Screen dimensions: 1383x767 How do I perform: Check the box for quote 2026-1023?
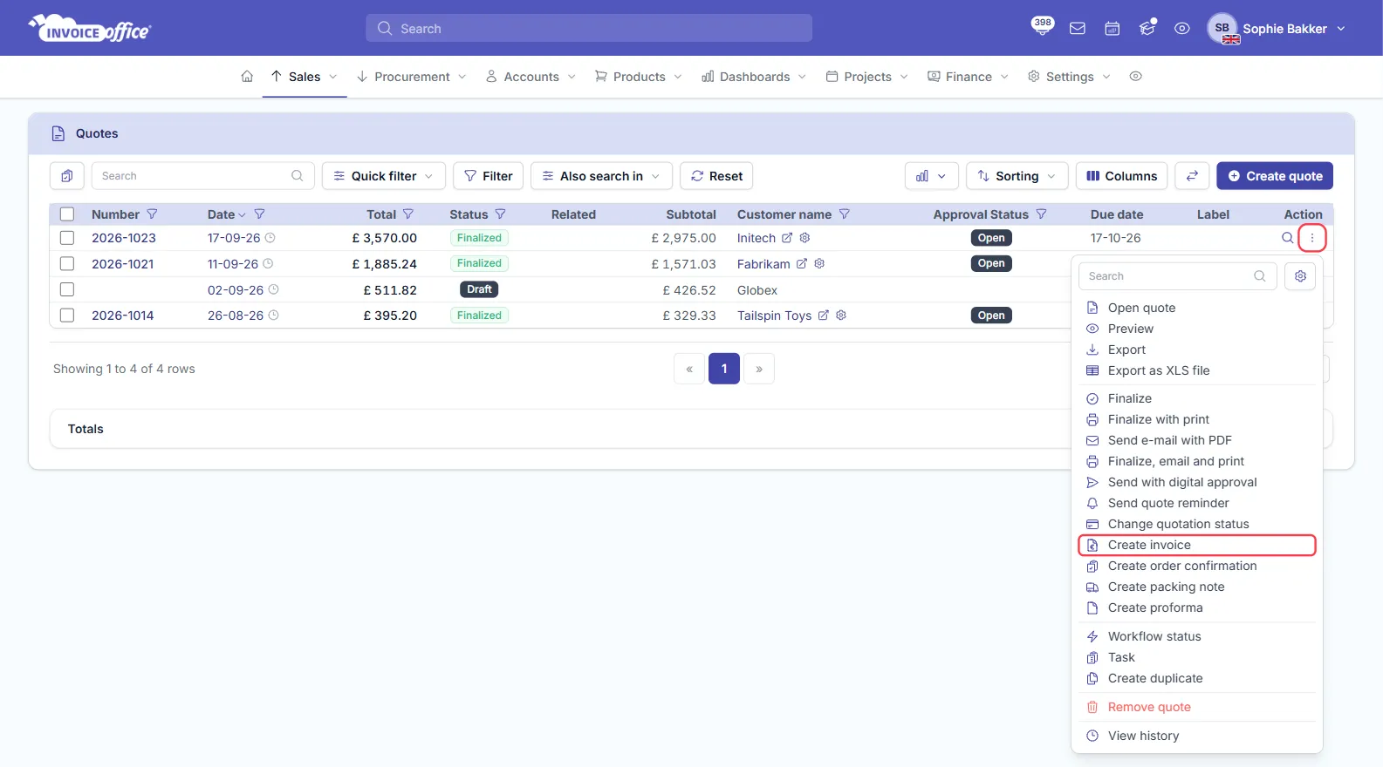pos(67,238)
